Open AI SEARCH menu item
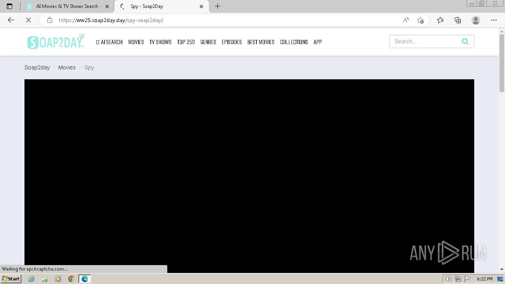The height and width of the screenshot is (284, 505). [x=109, y=42]
